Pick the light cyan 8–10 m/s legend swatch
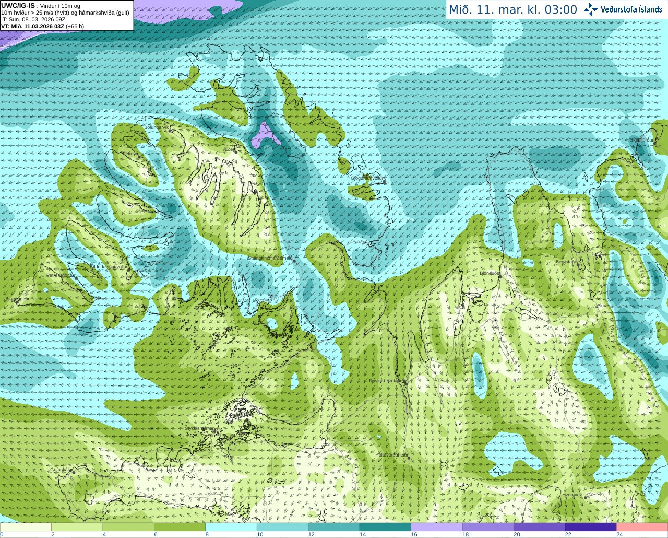The image size is (668, 538). coord(231,527)
